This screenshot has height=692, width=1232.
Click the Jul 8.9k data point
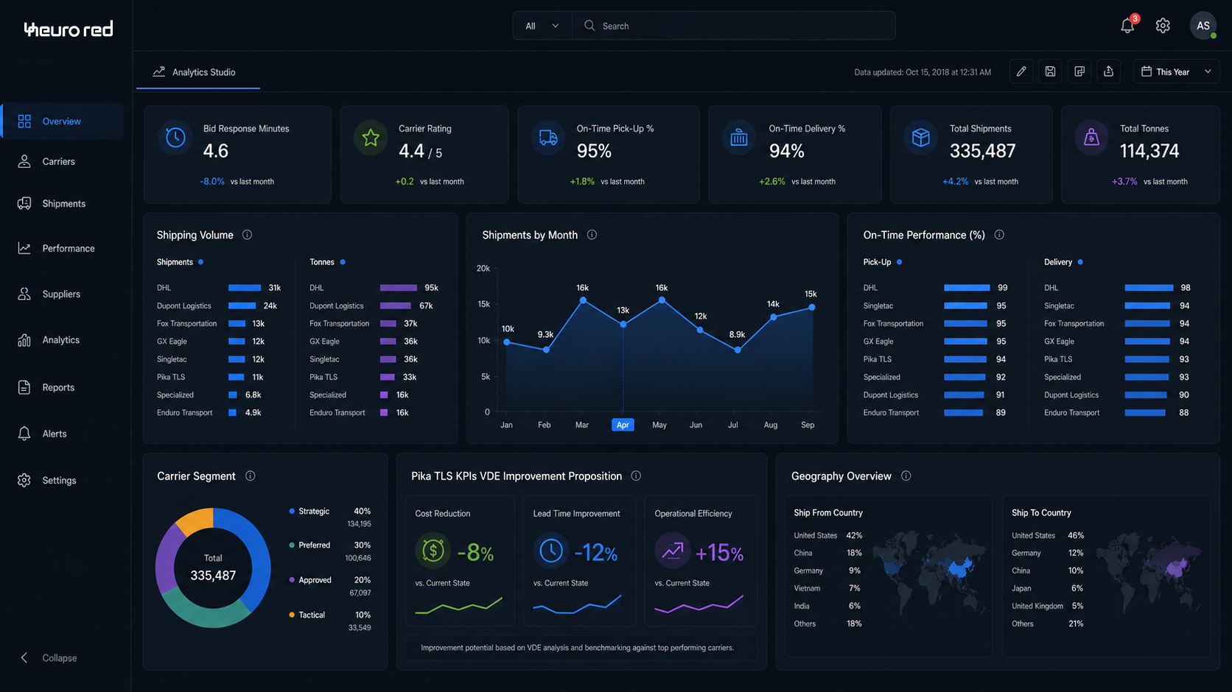pyautogui.click(x=738, y=350)
